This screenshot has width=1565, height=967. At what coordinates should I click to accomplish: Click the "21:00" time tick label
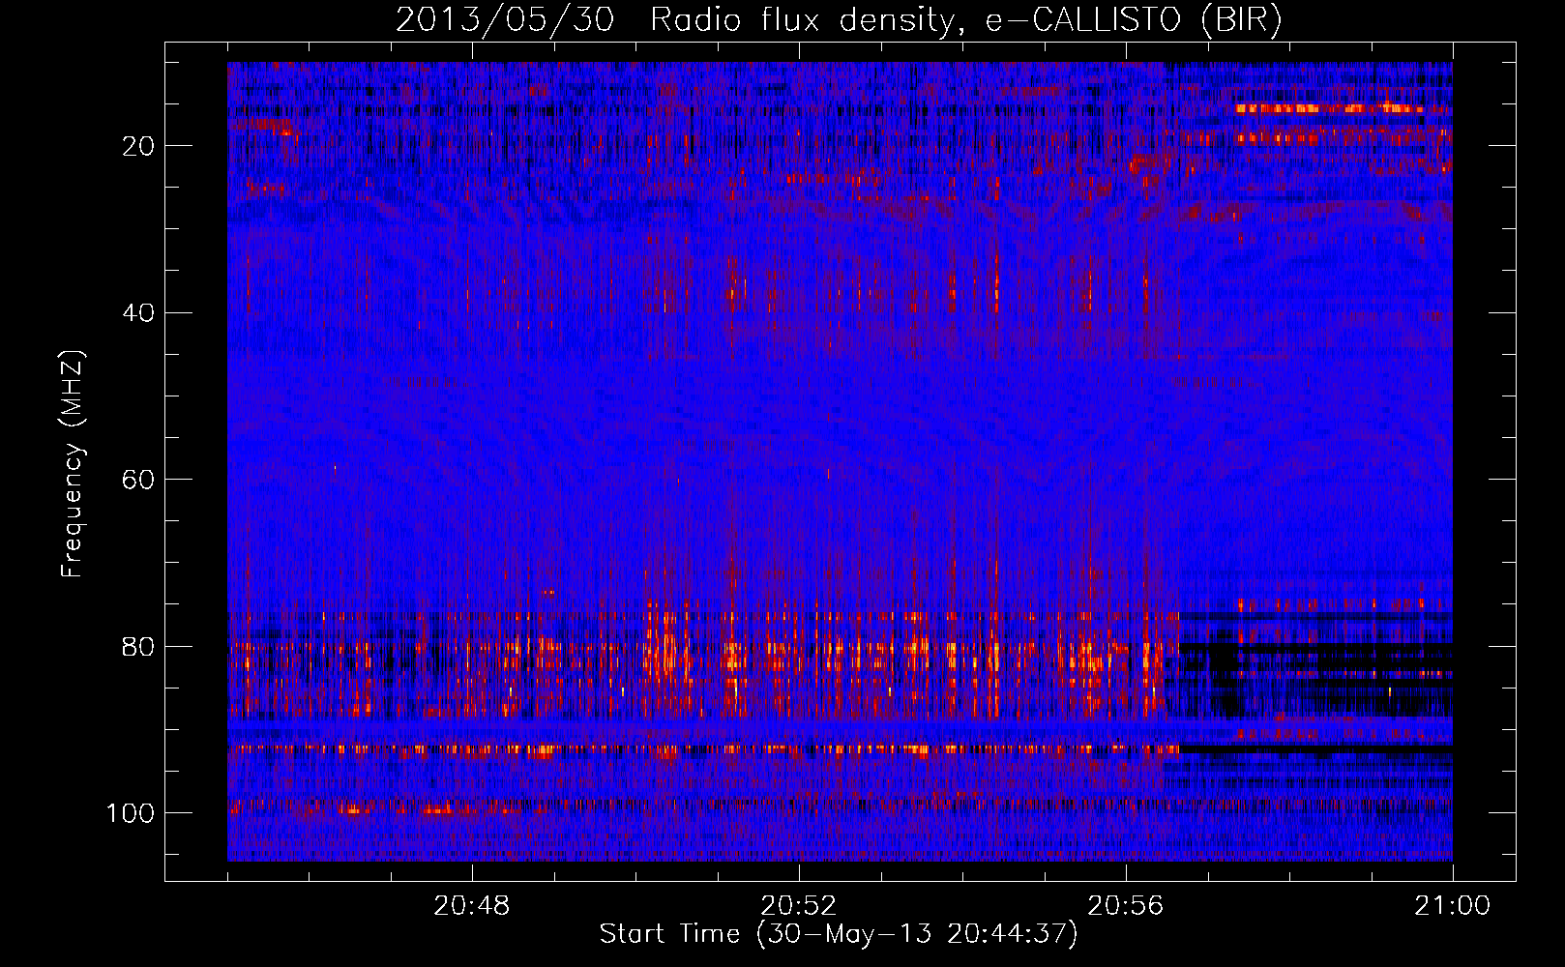click(x=1452, y=906)
